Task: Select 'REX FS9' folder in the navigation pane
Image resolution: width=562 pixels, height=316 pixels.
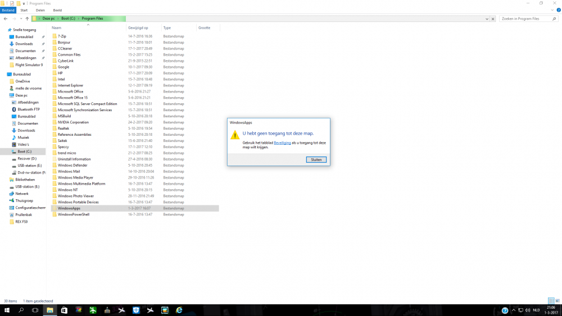Action: (x=21, y=222)
